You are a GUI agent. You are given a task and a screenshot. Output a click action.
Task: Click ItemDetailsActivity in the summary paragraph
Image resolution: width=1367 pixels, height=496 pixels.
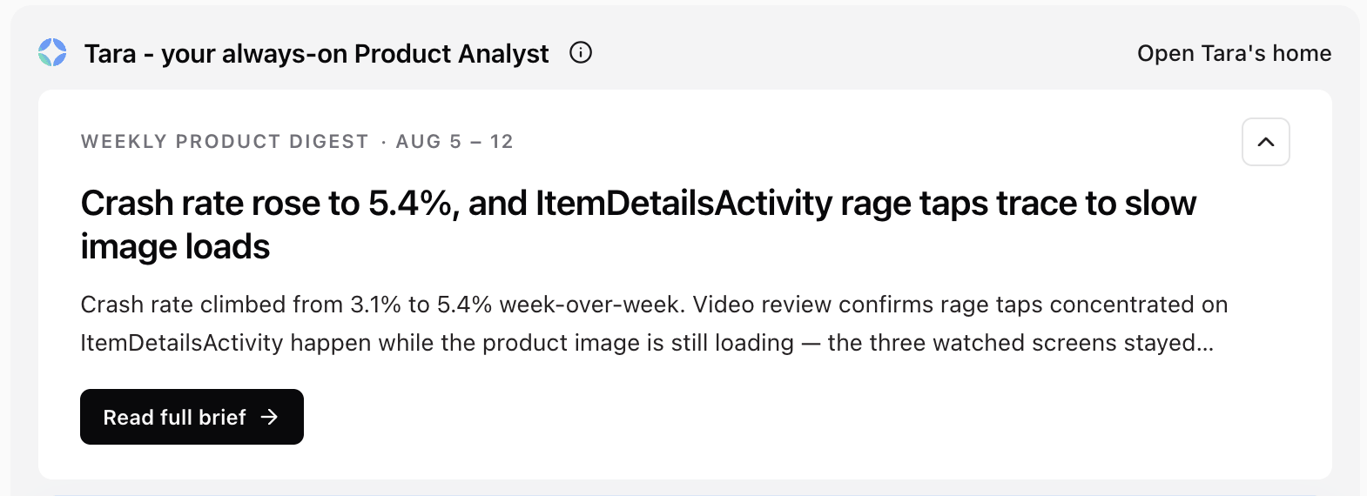(182, 343)
